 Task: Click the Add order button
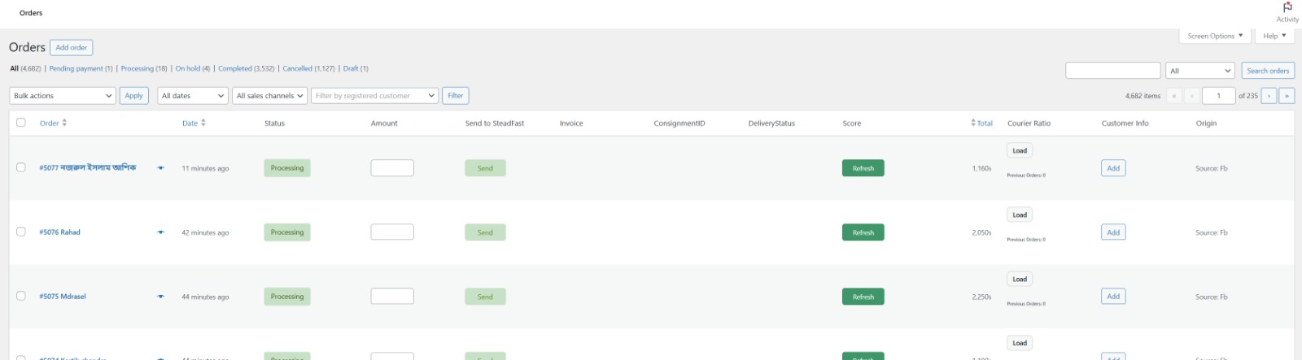point(72,48)
